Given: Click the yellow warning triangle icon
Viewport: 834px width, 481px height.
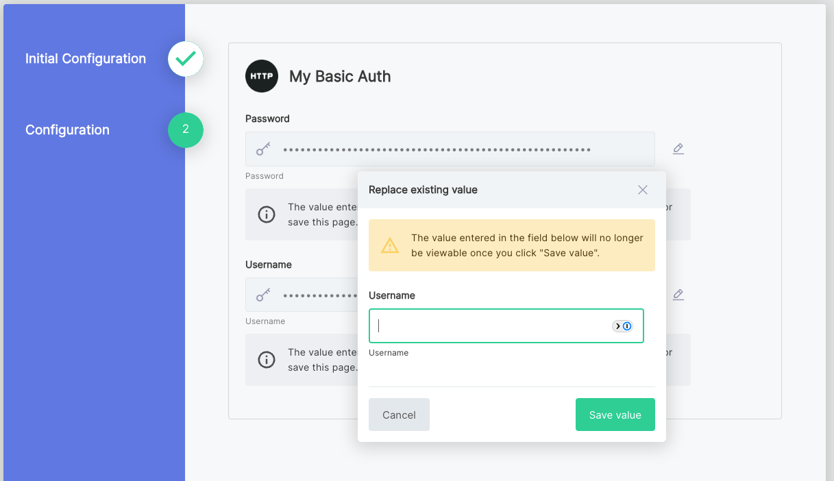Looking at the screenshot, I should coord(390,245).
